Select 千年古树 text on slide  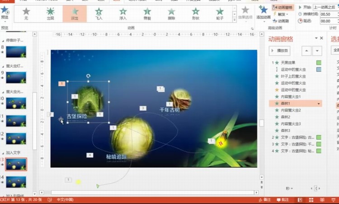(x=169, y=110)
